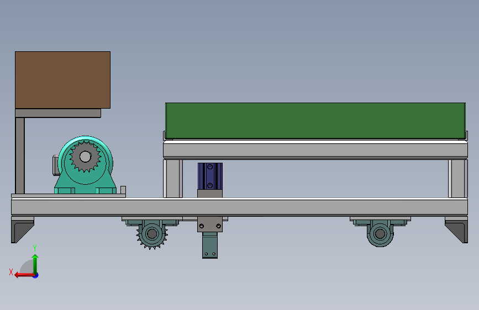
Task: Select the tall vertical post under the brown box
Action: [x=20, y=156]
